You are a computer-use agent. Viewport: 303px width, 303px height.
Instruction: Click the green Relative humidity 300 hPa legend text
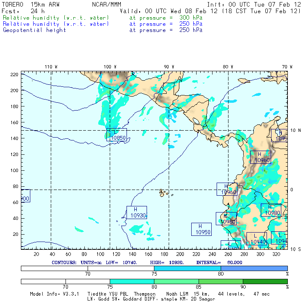pyautogui.click(x=56, y=18)
